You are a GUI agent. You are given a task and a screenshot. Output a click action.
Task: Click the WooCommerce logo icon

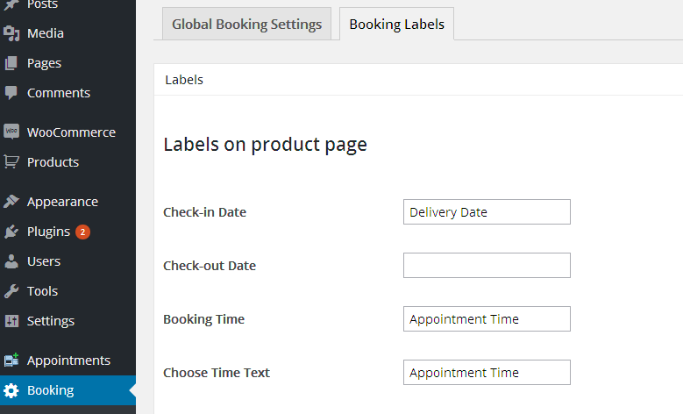(x=11, y=132)
